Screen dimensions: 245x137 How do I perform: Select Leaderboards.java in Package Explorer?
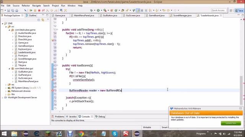coord(27,53)
